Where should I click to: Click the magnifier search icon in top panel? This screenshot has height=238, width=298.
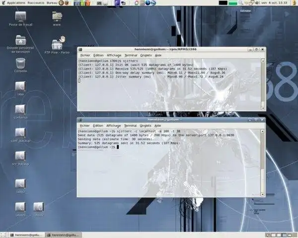[x=241, y=3]
